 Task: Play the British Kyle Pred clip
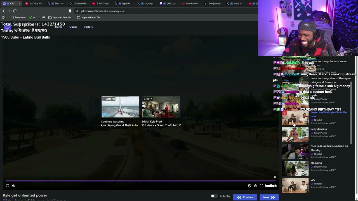(161, 107)
